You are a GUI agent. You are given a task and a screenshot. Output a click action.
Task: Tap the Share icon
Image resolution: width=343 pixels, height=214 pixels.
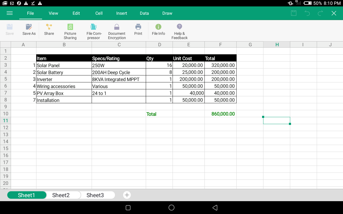point(49,27)
